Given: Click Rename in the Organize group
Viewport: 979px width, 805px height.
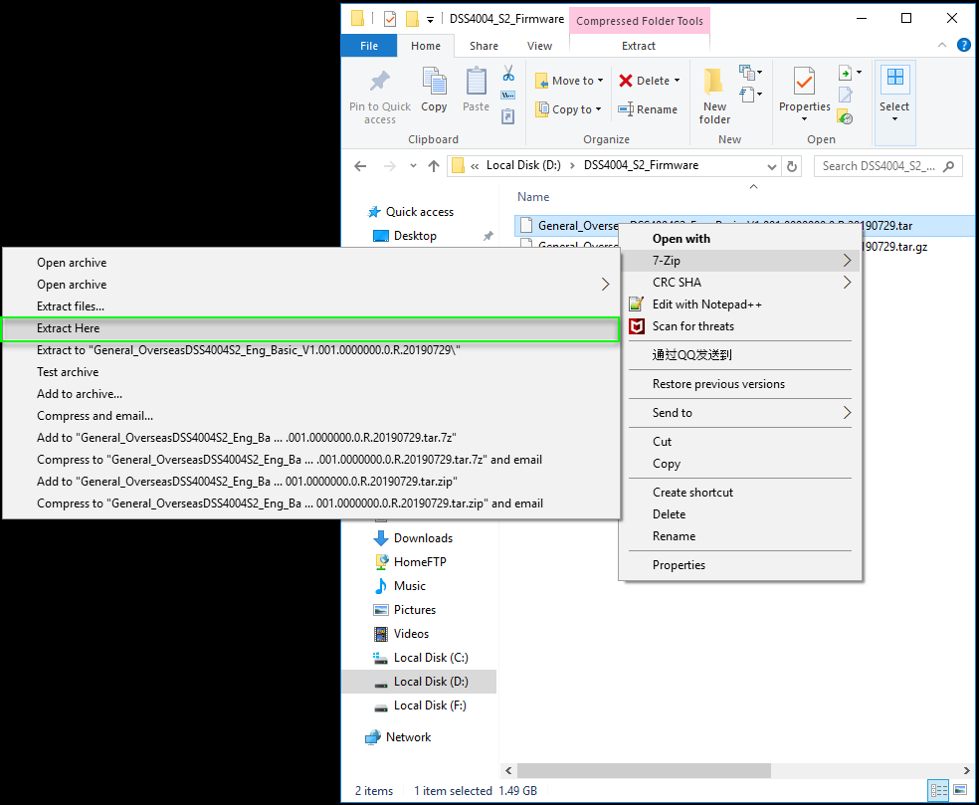Looking at the screenshot, I should tap(648, 109).
